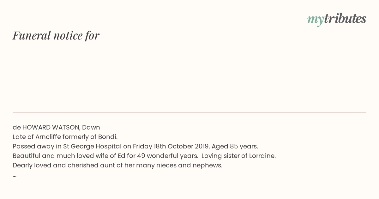Click the word 'tributes' in the logo
Viewport: 379px width, 199px height.
pyautogui.click(x=345, y=18)
